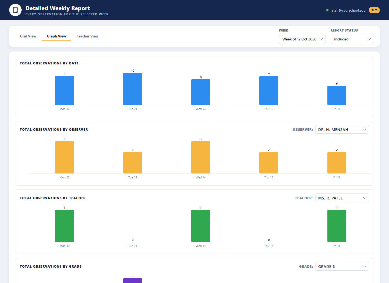This screenshot has width=389, height=283.
Task: Click the "Total Observations by Observer" heading
Action: coord(54,130)
